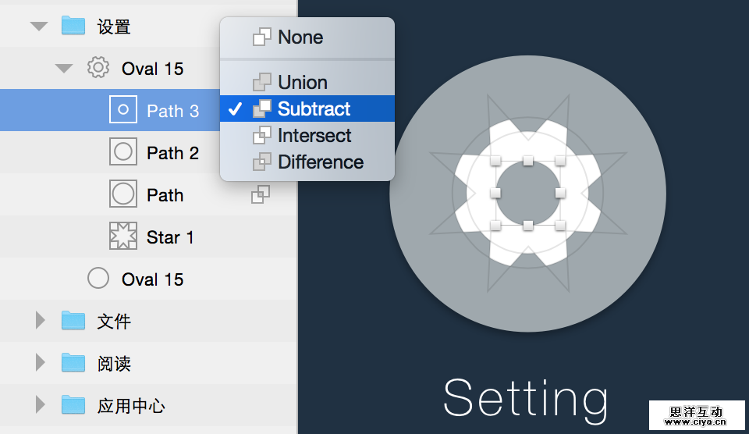Expand the 应用中心 folder group
The image size is (749, 434).
(41, 405)
